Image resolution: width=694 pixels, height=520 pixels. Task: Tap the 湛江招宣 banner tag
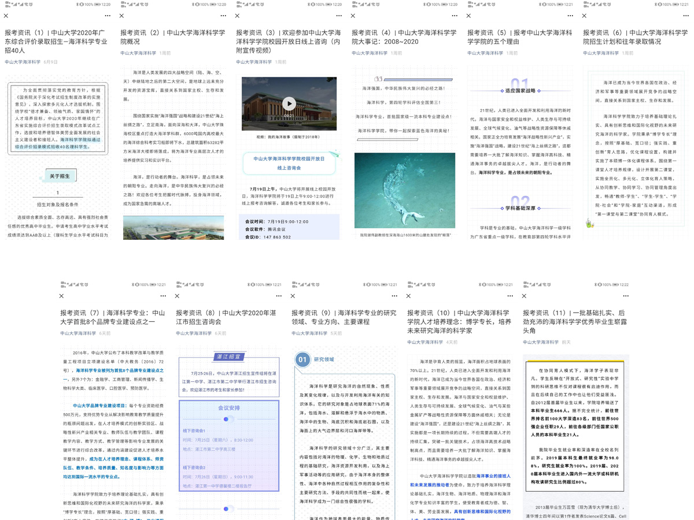(228, 357)
